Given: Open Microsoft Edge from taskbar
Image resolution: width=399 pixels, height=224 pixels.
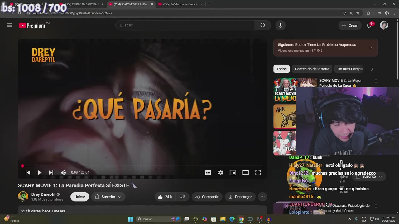Looking at the screenshot, I should point(232,219).
